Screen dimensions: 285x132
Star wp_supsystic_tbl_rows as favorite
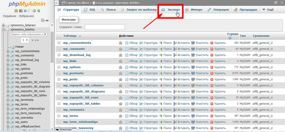coord(120,98)
